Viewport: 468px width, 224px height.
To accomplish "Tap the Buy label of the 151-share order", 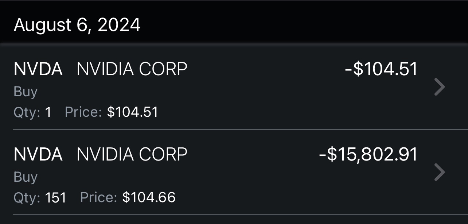I will pyautogui.click(x=26, y=177).
